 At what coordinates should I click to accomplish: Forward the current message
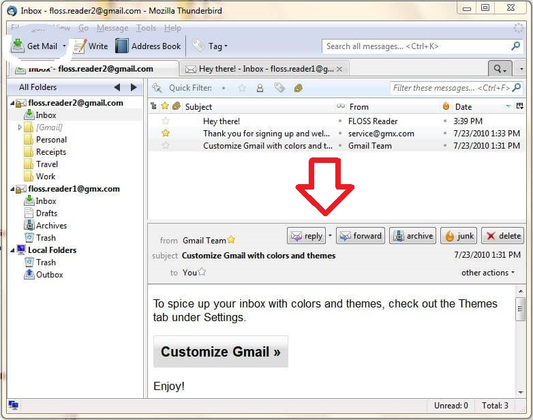click(361, 236)
